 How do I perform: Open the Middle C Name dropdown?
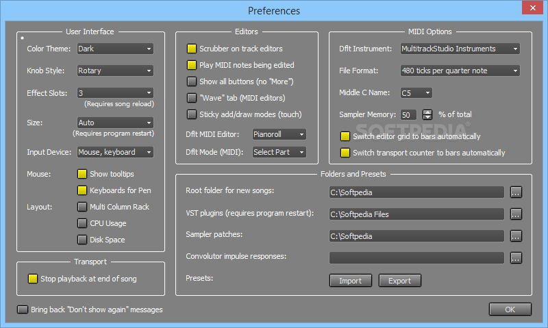pyautogui.click(x=416, y=93)
